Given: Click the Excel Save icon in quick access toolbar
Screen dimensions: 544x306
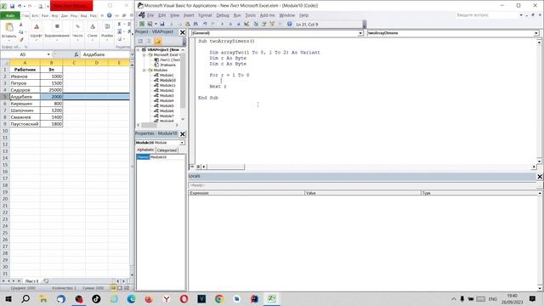Looking at the screenshot, I should click(12, 6).
